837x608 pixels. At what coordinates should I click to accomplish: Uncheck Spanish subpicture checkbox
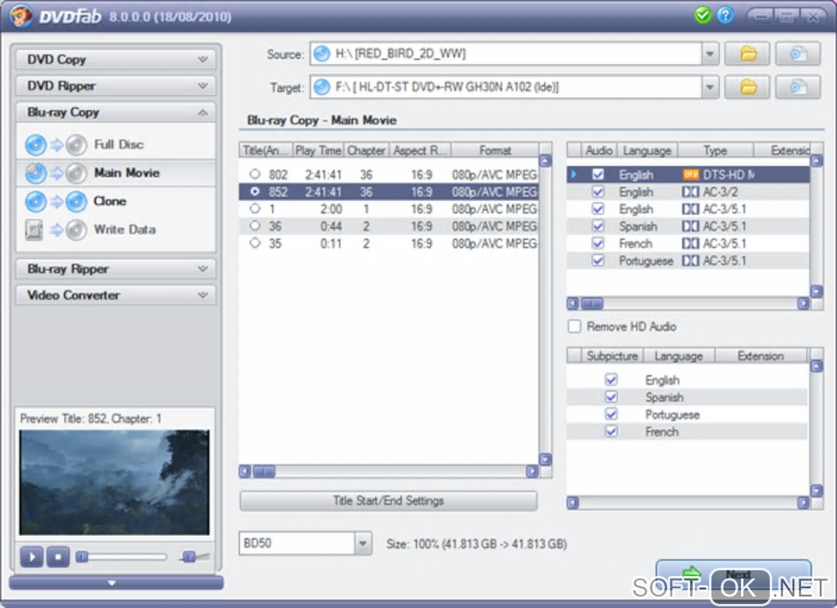(611, 397)
